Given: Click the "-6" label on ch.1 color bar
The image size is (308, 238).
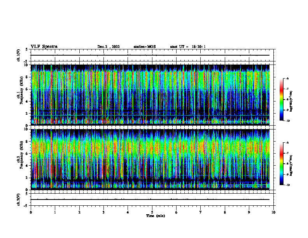Looking at the screenshot, I should [287, 79].
